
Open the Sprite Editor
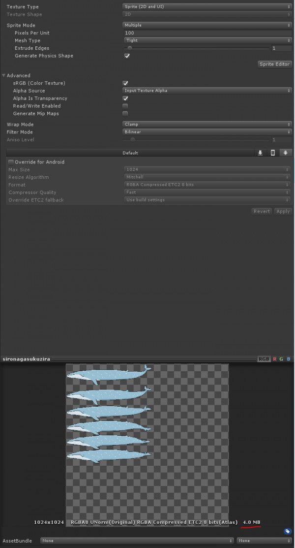pos(275,64)
